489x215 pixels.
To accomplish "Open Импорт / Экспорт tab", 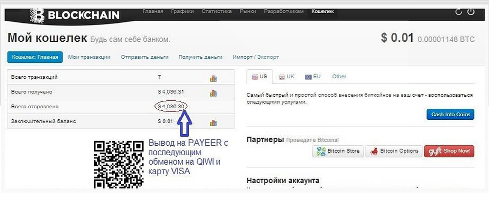I will pos(255,57).
